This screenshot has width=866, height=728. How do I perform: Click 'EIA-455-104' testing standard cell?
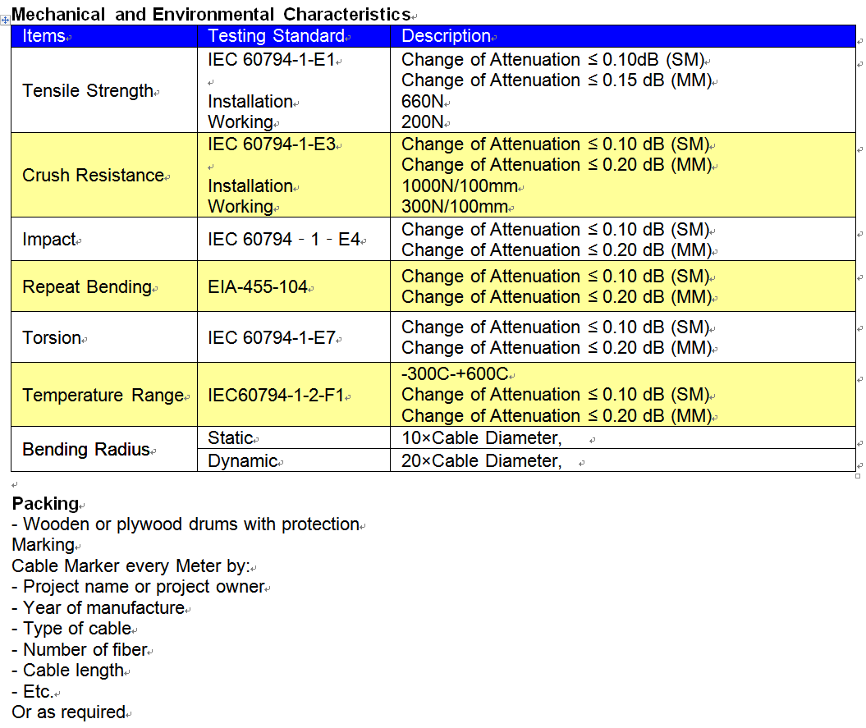pyautogui.click(x=258, y=287)
